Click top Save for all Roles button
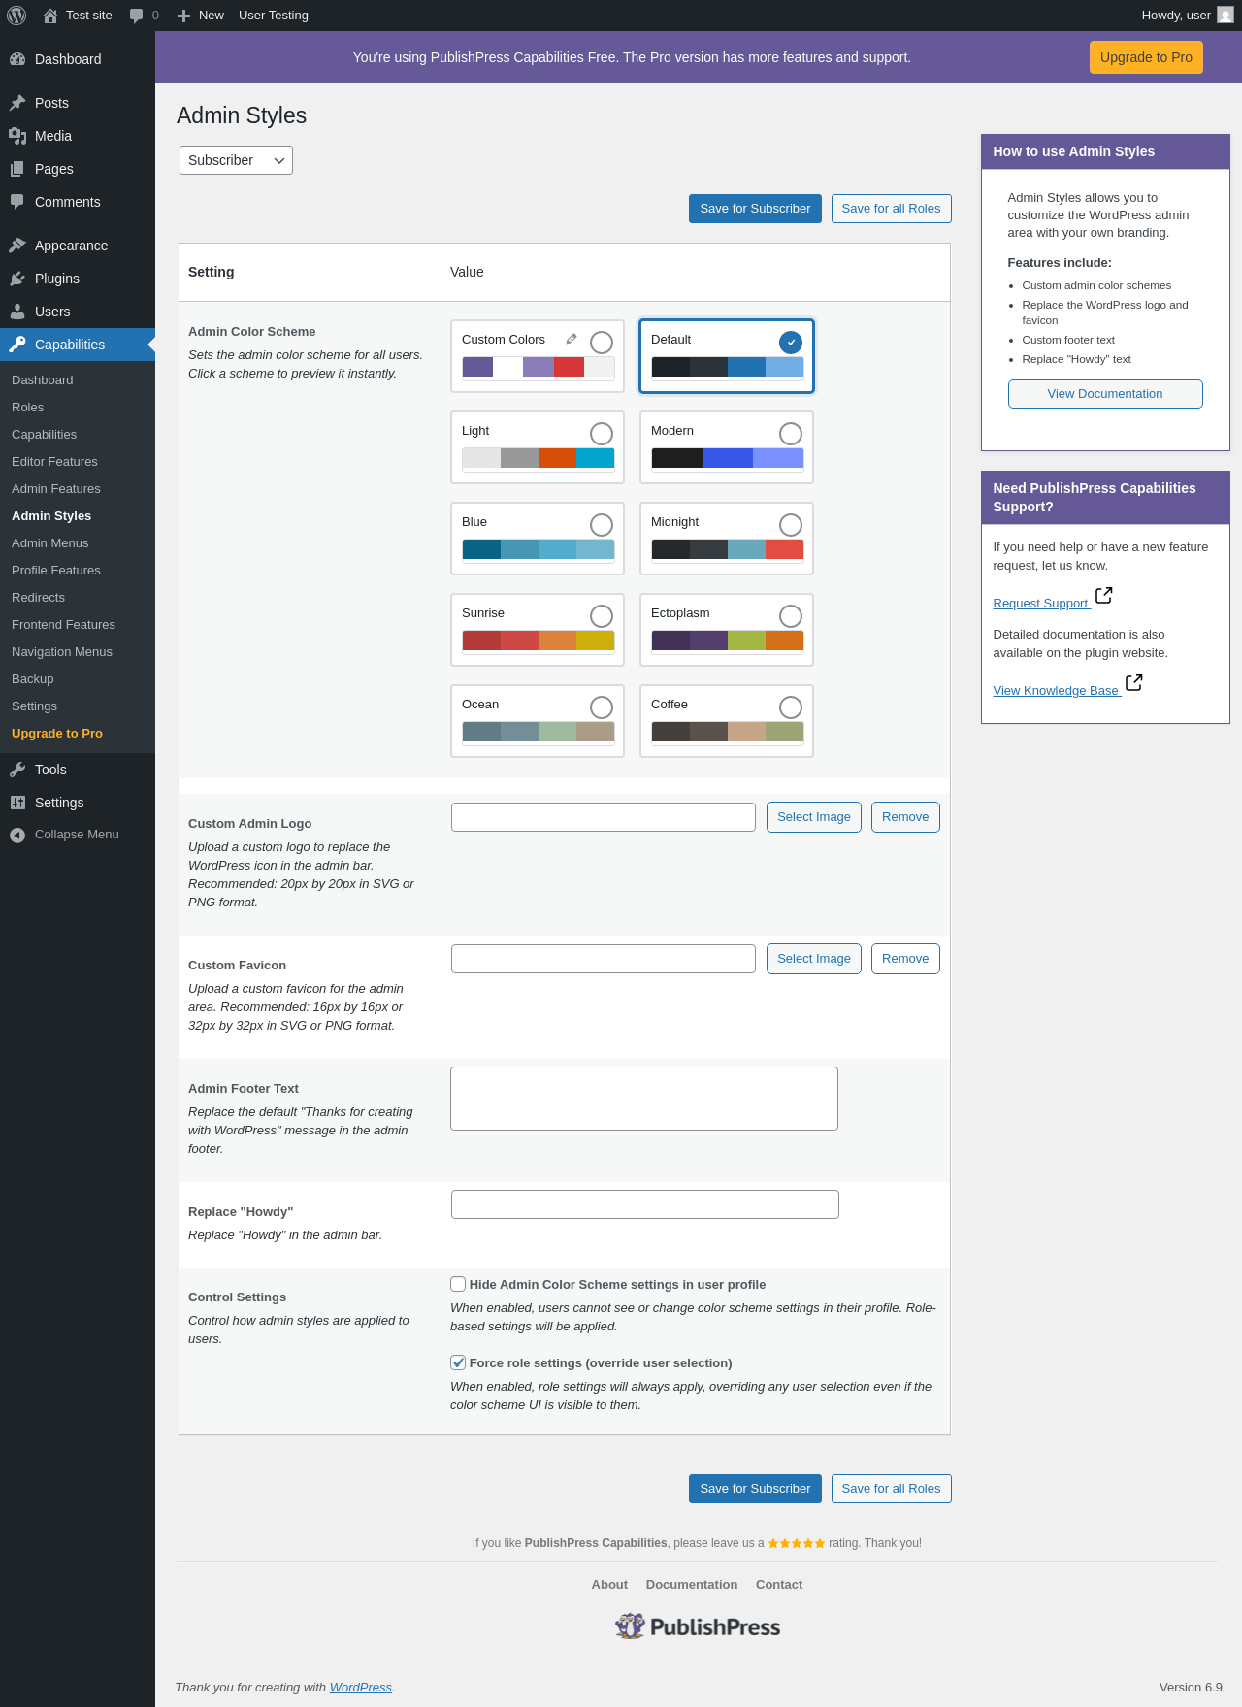 click(891, 209)
